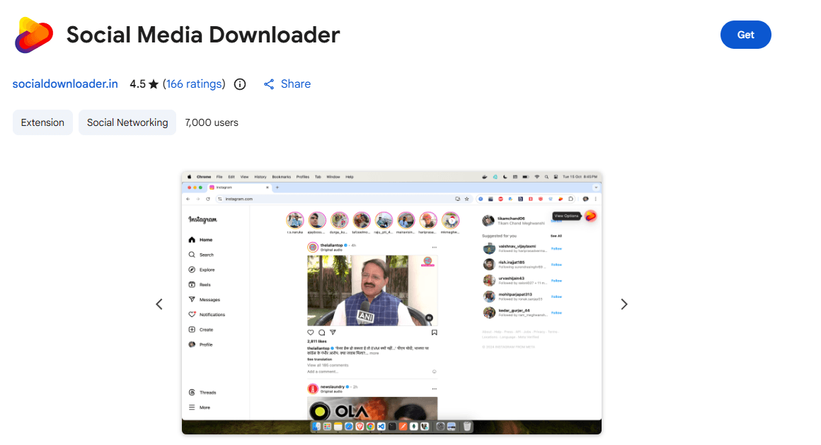
Task: Click the blue Get button
Action: [x=745, y=35]
